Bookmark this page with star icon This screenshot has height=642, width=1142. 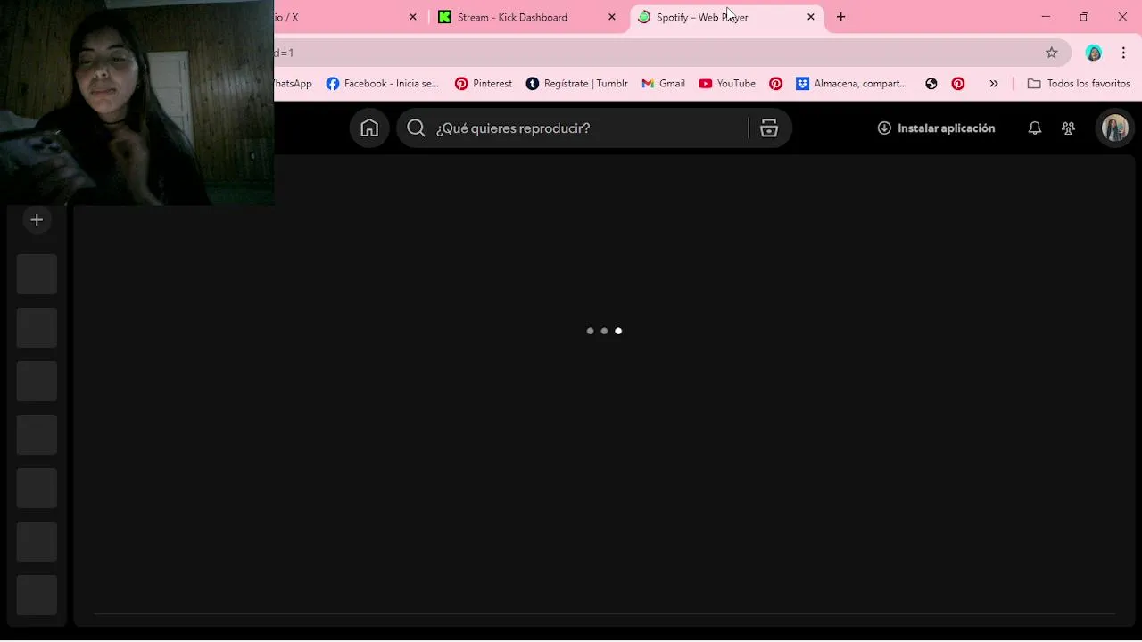pyautogui.click(x=1052, y=53)
